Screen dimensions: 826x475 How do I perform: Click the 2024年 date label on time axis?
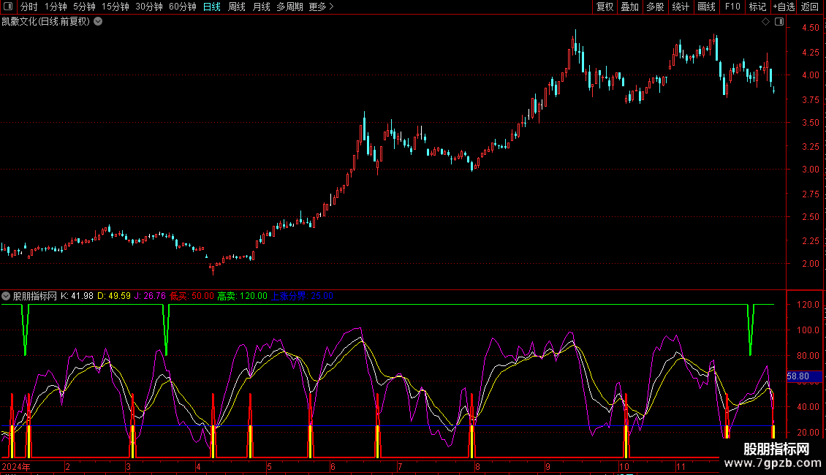click(x=16, y=466)
